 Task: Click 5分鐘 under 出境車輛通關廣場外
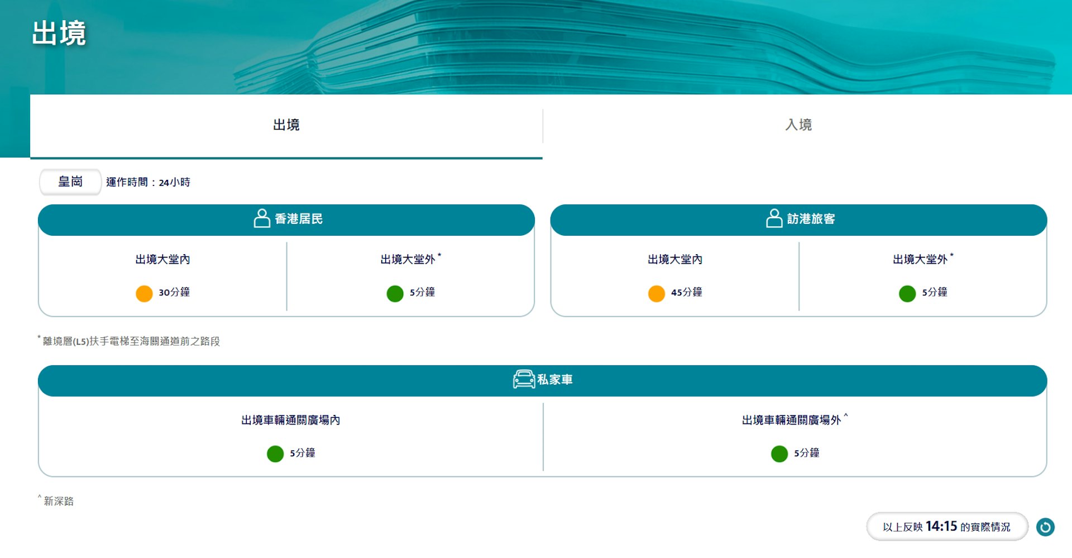(x=807, y=452)
